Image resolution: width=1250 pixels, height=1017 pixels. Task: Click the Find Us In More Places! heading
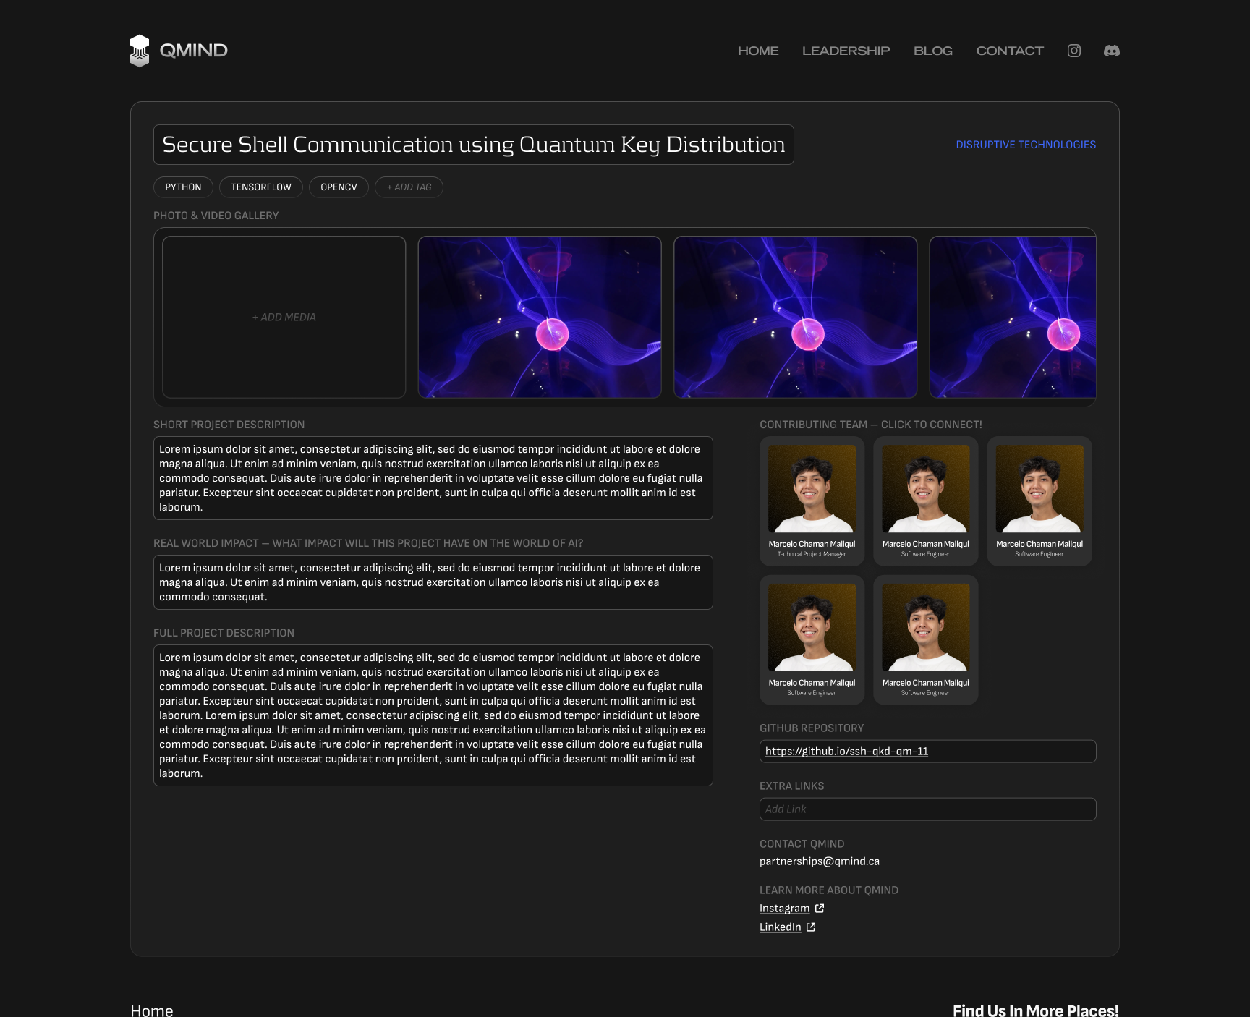(1036, 1010)
